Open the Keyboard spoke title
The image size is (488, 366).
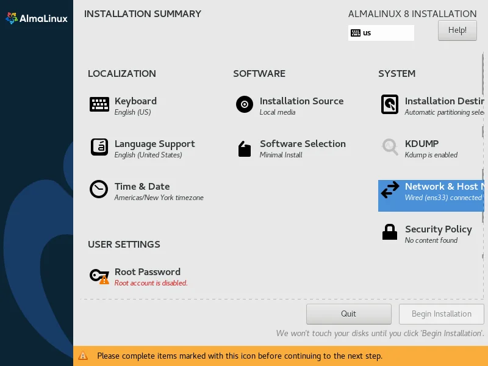[x=135, y=101]
